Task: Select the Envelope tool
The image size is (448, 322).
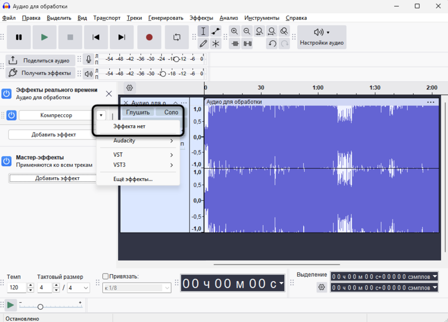Action: tap(216, 31)
